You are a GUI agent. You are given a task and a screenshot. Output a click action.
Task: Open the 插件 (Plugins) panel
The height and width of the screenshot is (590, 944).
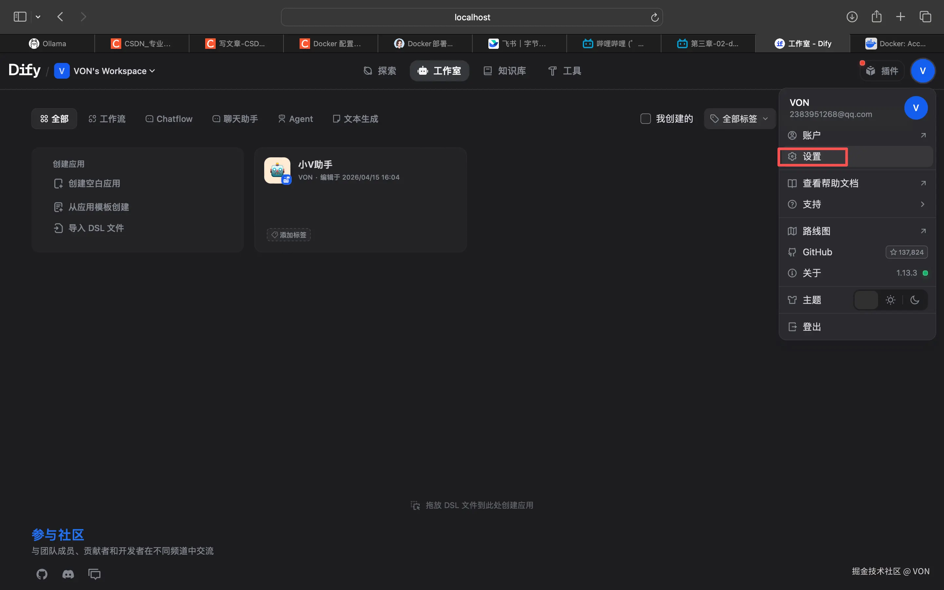coord(882,70)
